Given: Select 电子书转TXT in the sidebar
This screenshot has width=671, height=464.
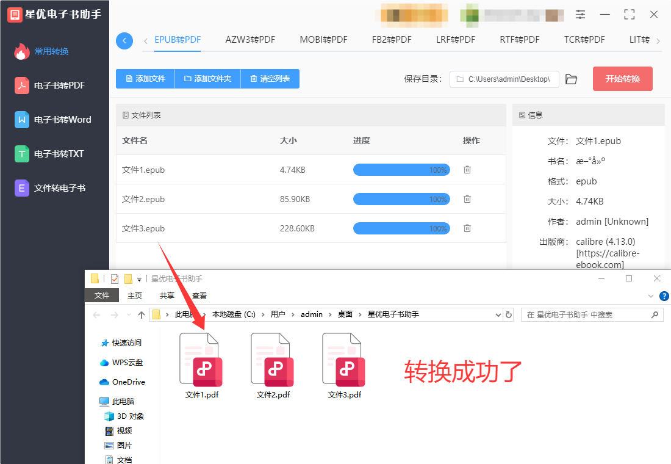Looking at the screenshot, I should point(49,154).
